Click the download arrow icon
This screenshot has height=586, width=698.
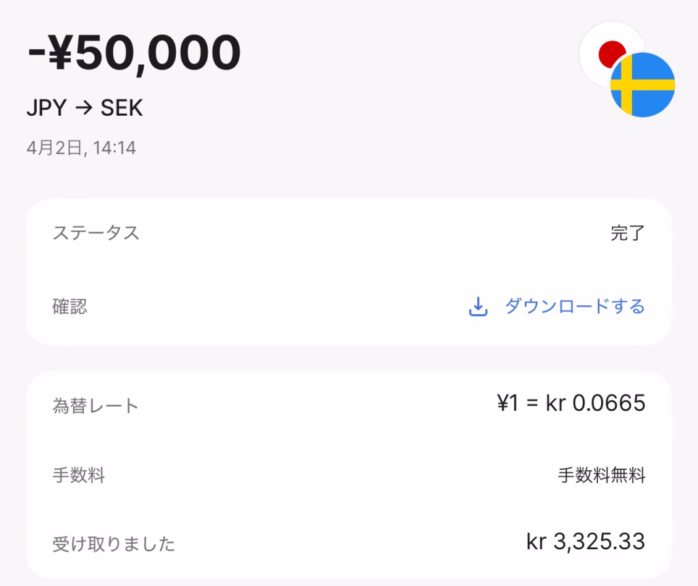pyautogui.click(x=478, y=307)
